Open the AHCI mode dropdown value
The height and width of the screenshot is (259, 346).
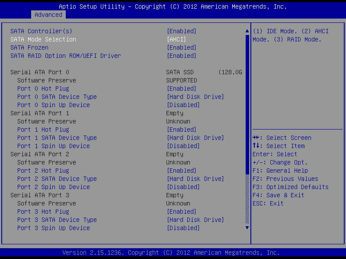pyautogui.click(x=176, y=39)
